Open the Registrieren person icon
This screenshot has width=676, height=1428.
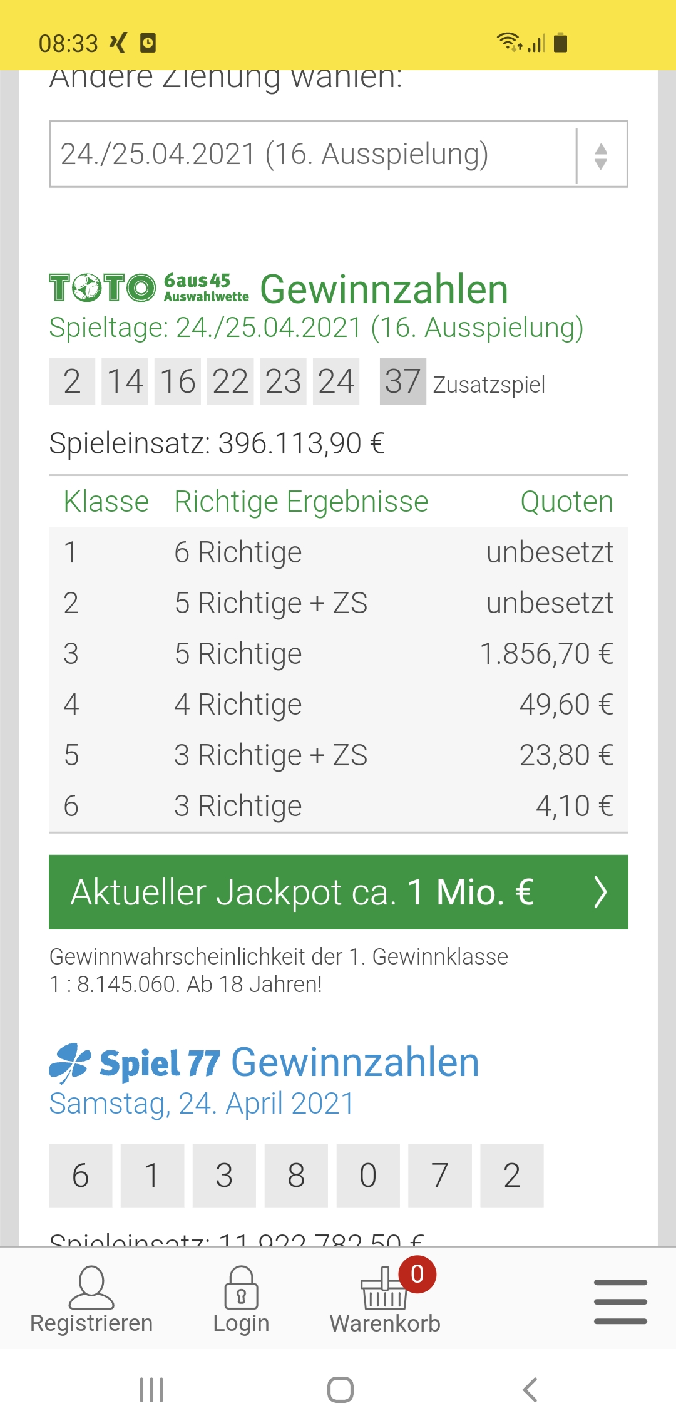point(91,1288)
